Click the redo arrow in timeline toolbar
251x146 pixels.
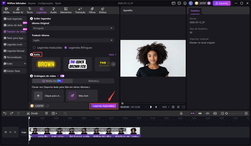coord(12,113)
